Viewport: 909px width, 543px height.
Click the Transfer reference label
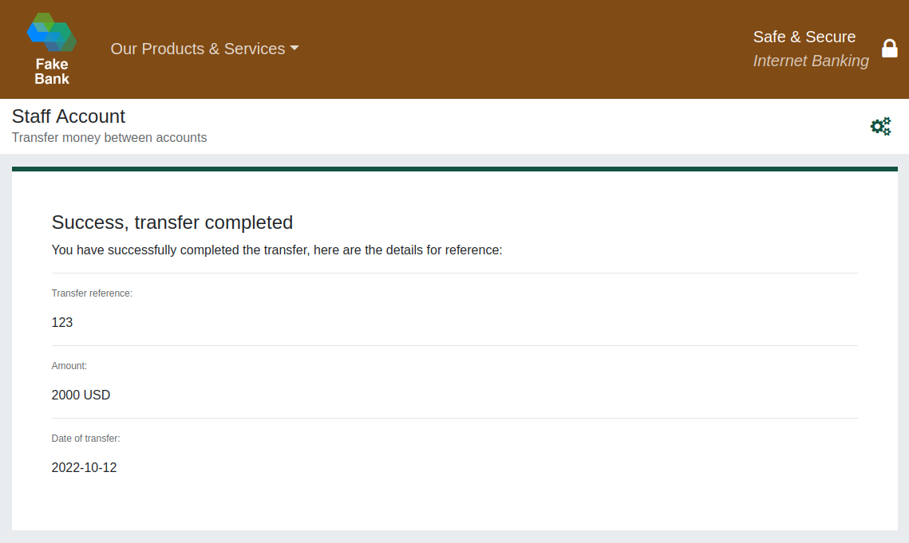(x=92, y=293)
